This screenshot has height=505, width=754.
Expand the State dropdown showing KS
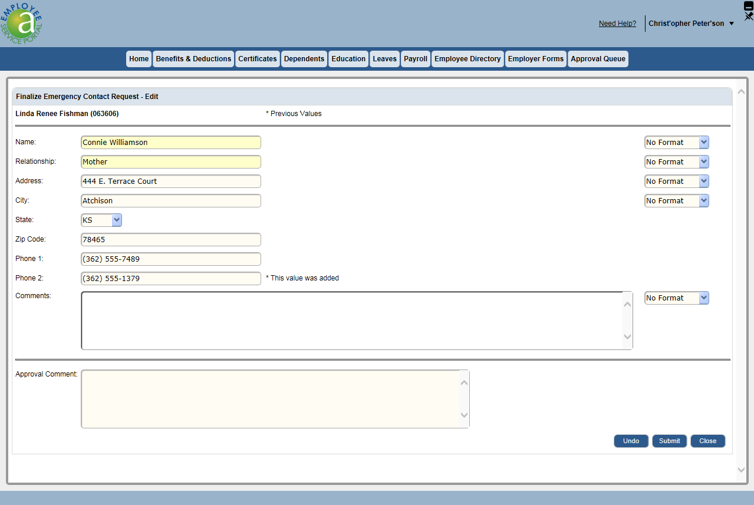(x=116, y=220)
